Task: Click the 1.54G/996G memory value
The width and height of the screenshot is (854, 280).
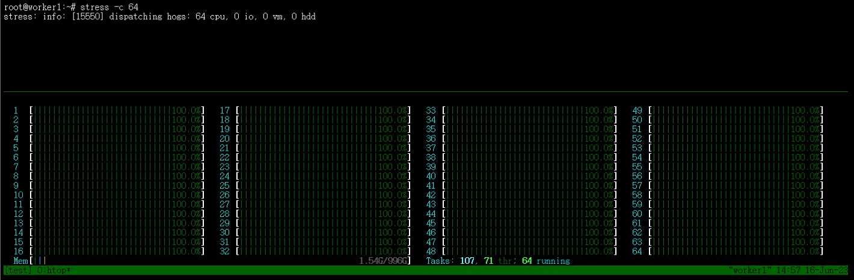Action: [383, 261]
